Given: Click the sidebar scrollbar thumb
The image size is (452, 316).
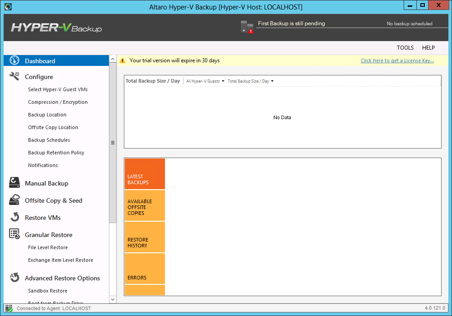Looking at the screenshot, I should [113, 143].
